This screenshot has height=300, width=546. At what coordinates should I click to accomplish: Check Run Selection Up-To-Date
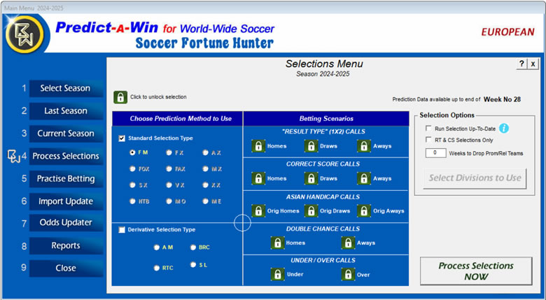428,129
